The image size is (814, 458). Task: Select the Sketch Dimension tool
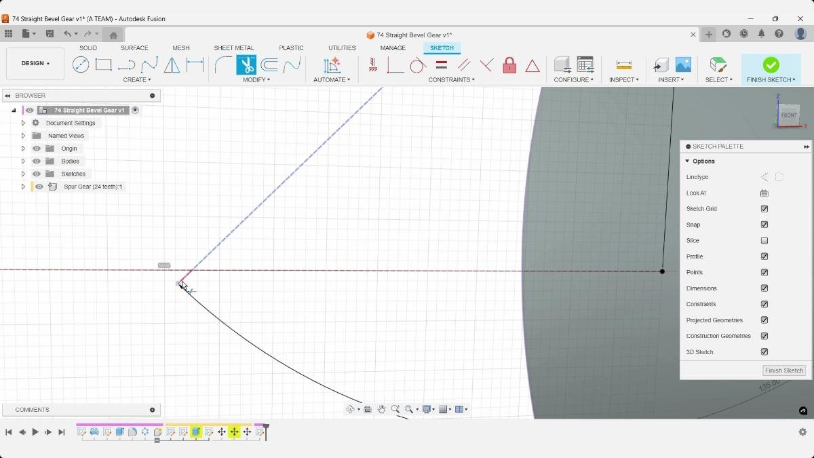(x=195, y=65)
